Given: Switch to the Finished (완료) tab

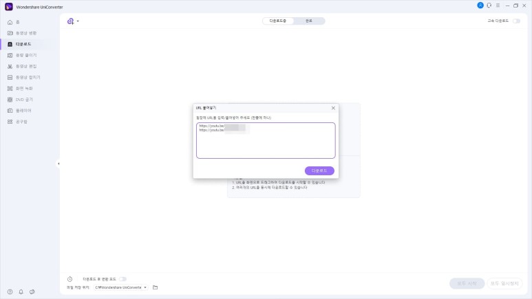Looking at the screenshot, I should [x=309, y=21].
